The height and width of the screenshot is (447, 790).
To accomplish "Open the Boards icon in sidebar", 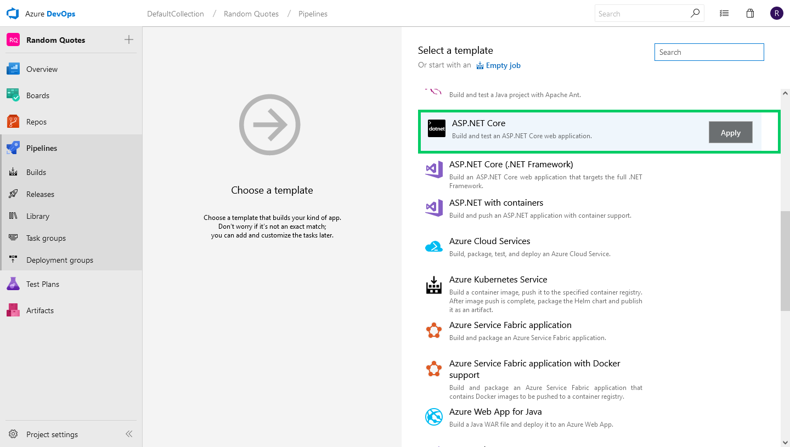I will tap(13, 95).
